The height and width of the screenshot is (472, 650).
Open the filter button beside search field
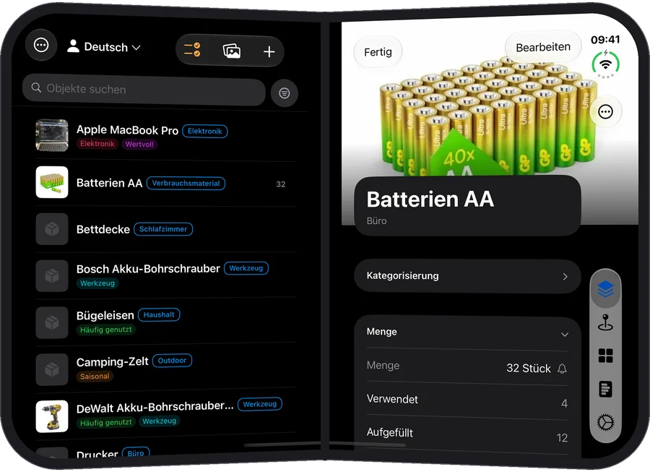click(285, 93)
